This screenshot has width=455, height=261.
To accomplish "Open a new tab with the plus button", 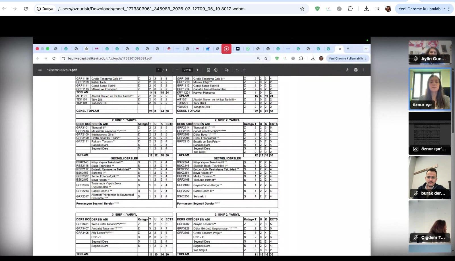I will coord(348,49).
